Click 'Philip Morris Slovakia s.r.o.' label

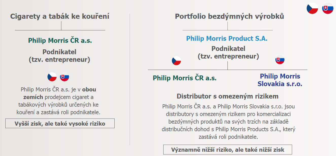(x=280, y=80)
